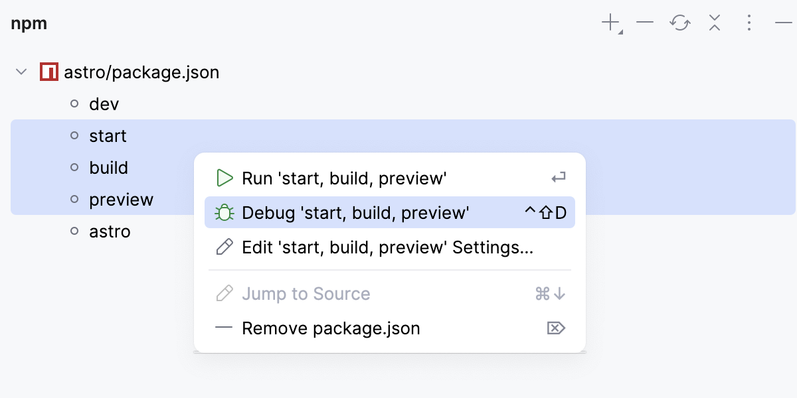This screenshot has height=398, width=797.
Task: Click the remove icon beside Remove package.json
Action: pos(557,328)
